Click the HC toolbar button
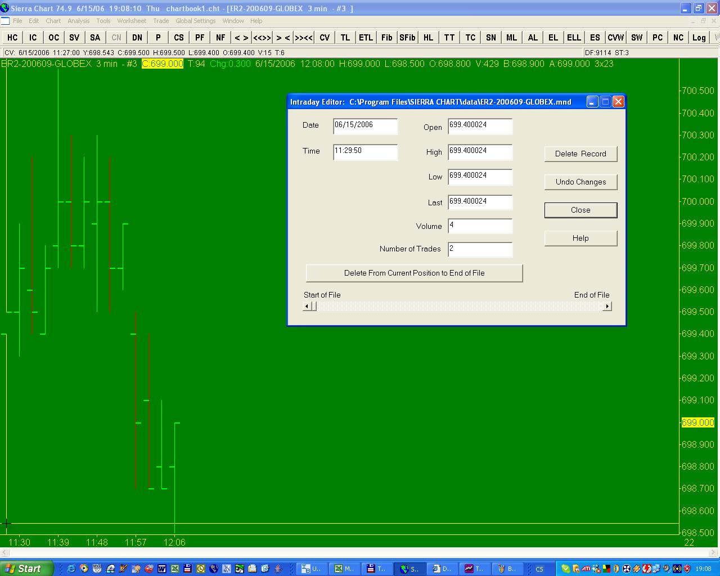The height and width of the screenshot is (576, 720). point(12,38)
